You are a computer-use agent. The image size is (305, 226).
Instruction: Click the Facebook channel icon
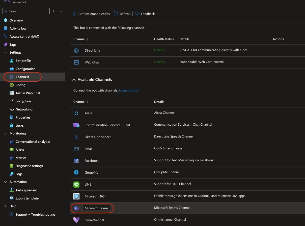click(76, 161)
